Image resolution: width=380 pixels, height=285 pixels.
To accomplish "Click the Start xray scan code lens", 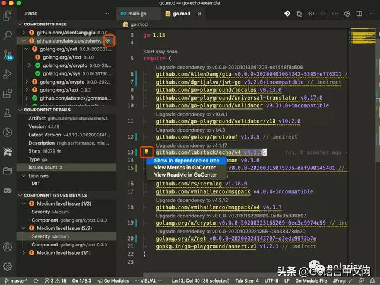I will click(160, 52).
